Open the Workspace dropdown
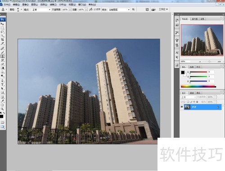The height and width of the screenshot is (171, 225). pos(163,9)
